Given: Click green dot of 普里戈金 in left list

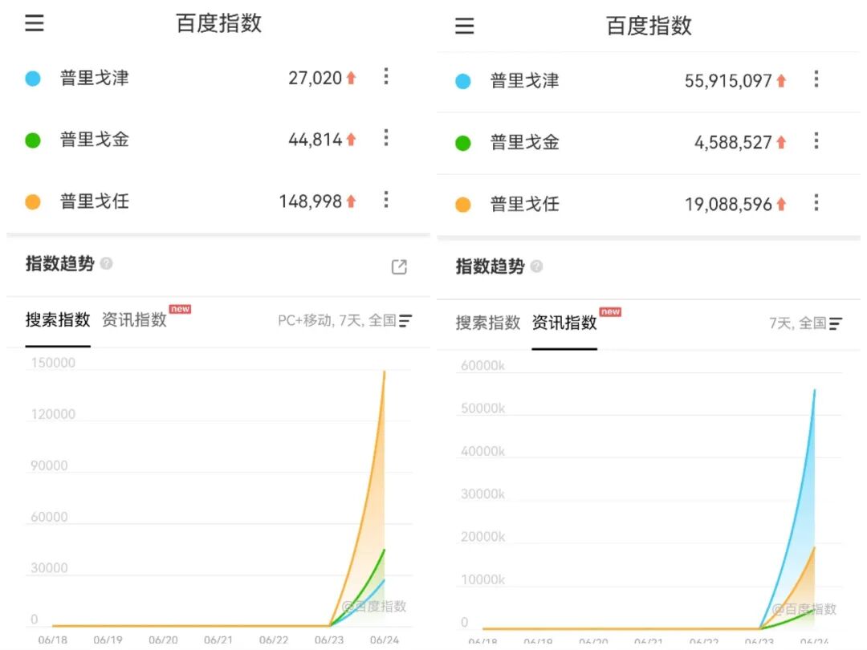Looking at the screenshot, I should [33, 140].
